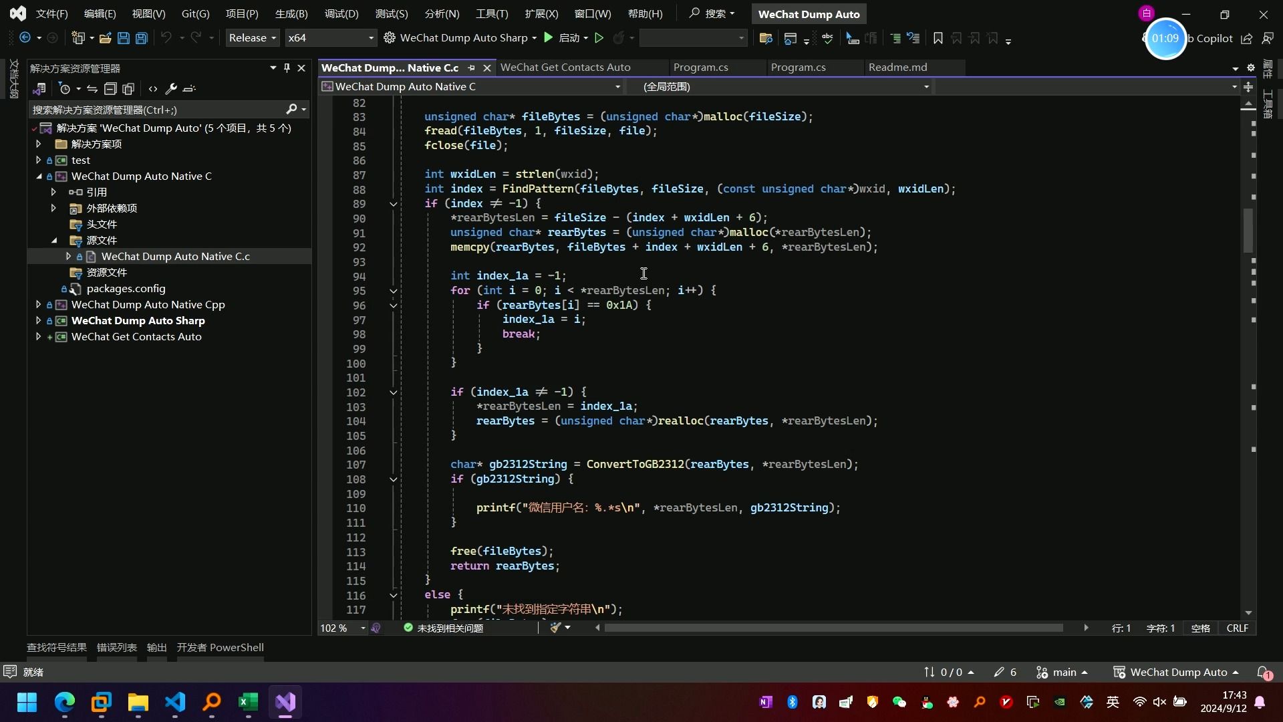The height and width of the screenshot is (722, 1283).
Task: Click the View Code brackets icon
Action: click(x=153, y=89)
